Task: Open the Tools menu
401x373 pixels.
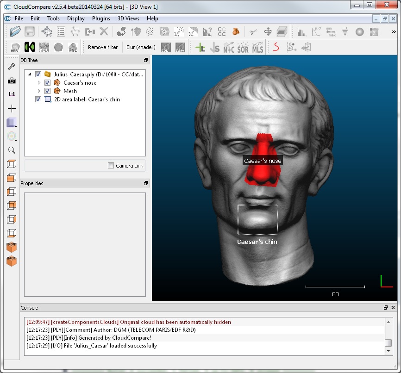Action: coord(53,19)
